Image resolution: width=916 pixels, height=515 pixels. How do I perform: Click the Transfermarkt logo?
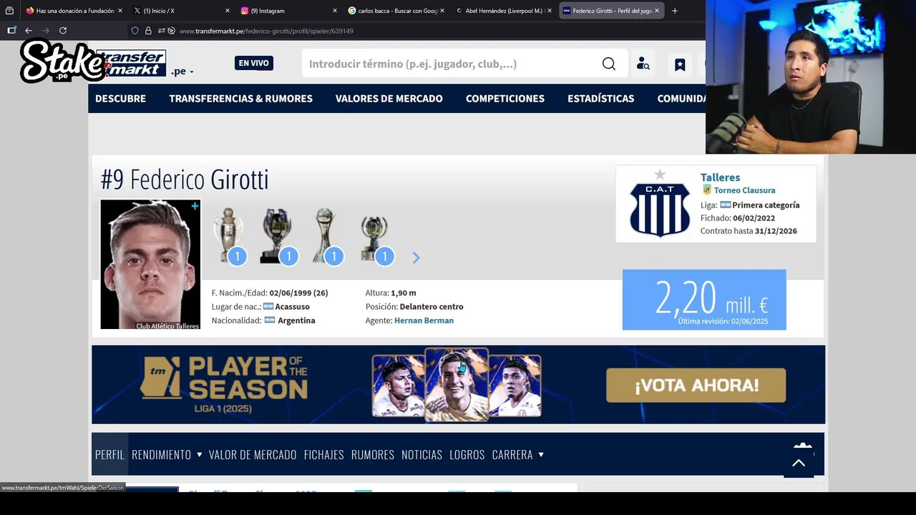click(x=133, y=64)
